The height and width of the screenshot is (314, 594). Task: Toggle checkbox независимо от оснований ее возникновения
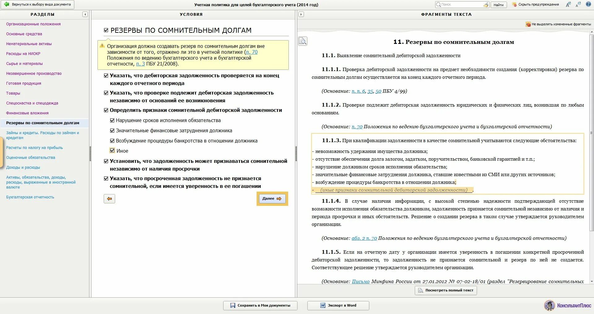tap(106, 93)
